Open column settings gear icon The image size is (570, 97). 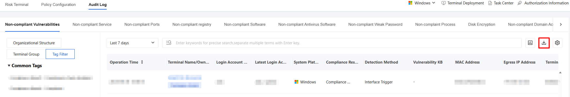click(x=557, y=43)
